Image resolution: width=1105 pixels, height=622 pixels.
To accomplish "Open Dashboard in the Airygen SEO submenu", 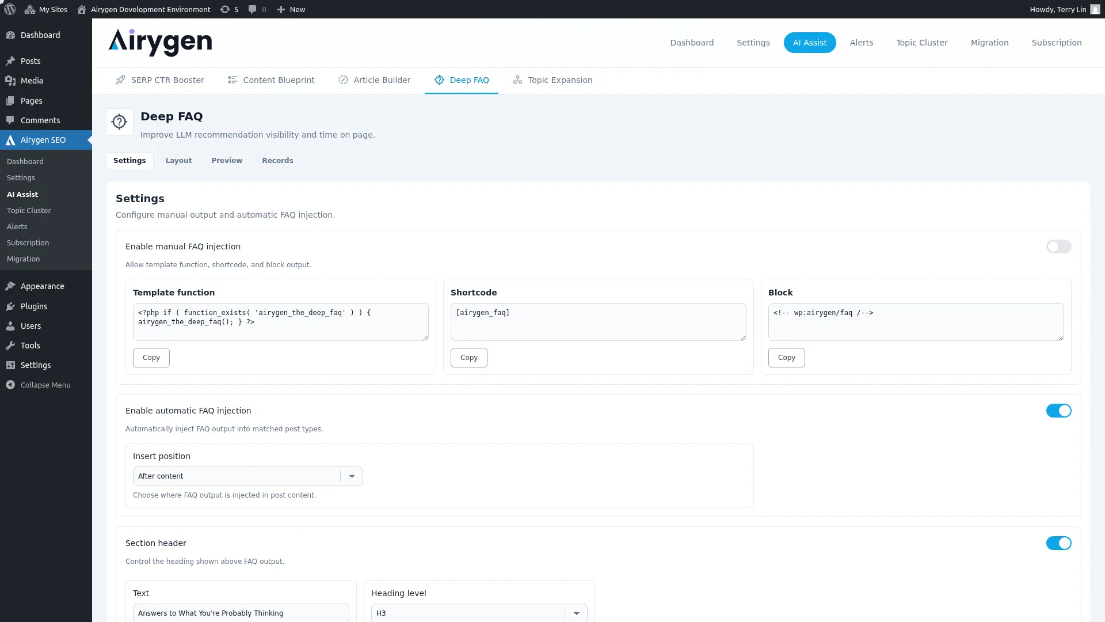I will (x=25, y=162).
